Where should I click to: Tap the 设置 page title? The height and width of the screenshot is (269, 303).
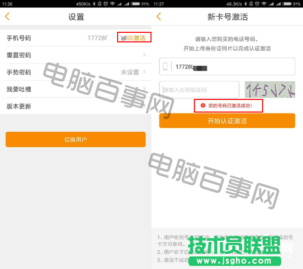point(76,17)
